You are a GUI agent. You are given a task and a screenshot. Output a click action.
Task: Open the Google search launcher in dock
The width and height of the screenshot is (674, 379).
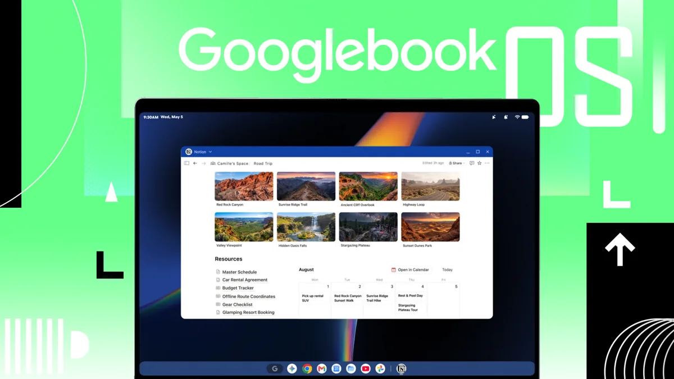point(275,369)
